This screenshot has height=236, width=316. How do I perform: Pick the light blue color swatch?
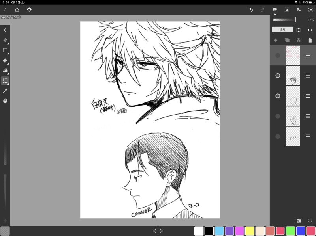pos(219,231)
